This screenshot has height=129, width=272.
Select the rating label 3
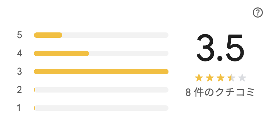click(x=20, y=72)
